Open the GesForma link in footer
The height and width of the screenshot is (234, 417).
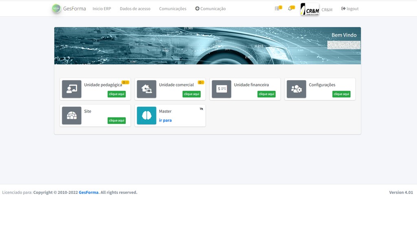pyautogui.click(x=88, y=193)
